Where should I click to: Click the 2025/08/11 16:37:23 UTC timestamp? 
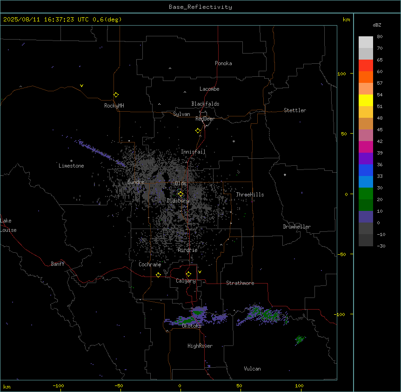[x=46, y=20]
